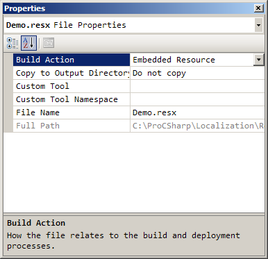Open the Build Action value dropdown arrow
Viewport: 268px width, 259px height.
coord(259,60)
